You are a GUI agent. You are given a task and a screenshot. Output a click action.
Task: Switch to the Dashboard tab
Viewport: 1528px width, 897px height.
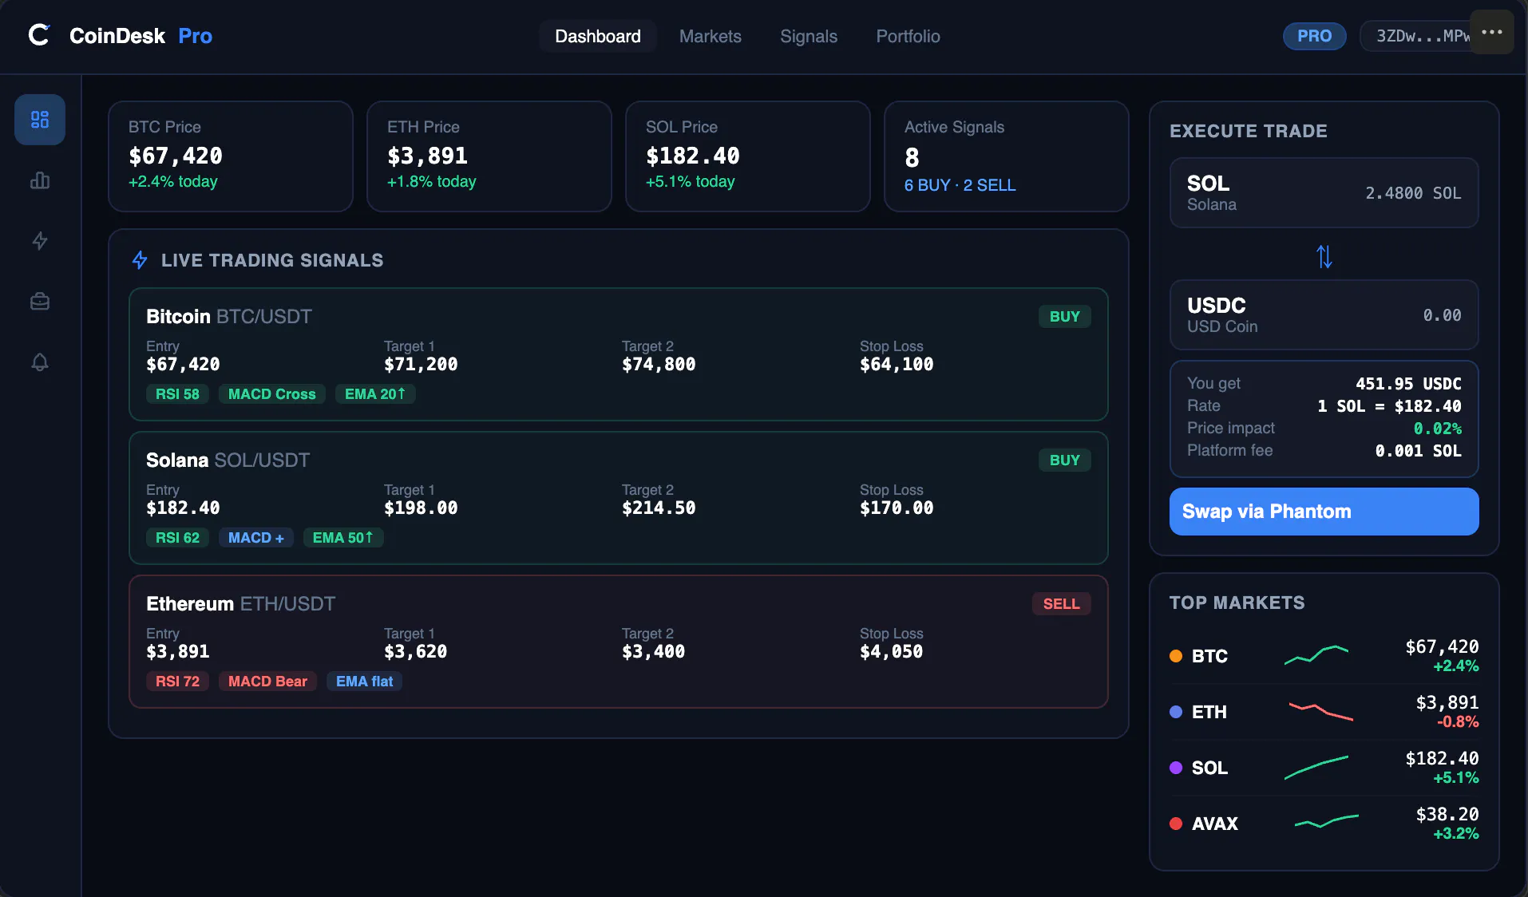coord(598,36)
